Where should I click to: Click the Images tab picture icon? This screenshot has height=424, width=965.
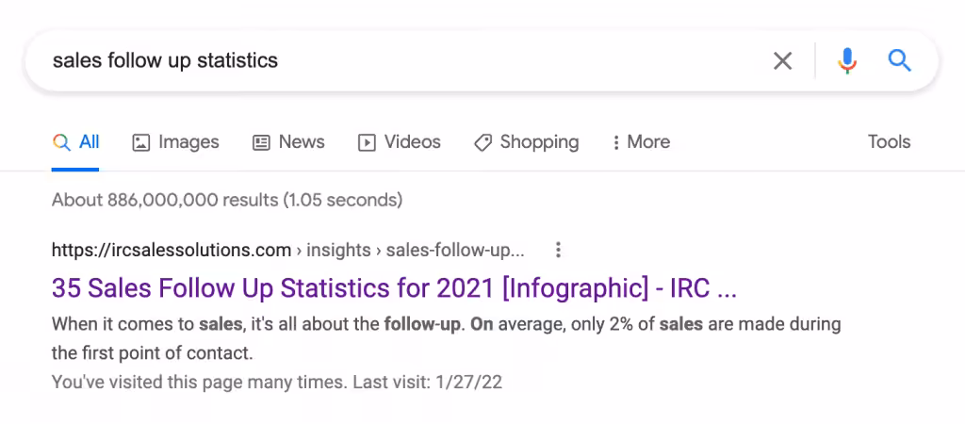[x=141, y=142]
